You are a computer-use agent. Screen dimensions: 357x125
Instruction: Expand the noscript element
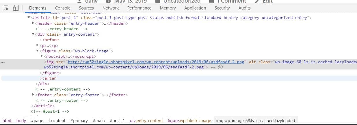coord(42,56)
